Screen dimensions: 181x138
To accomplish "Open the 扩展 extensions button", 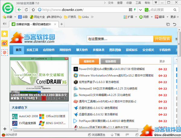I will [x=129, y=17].
